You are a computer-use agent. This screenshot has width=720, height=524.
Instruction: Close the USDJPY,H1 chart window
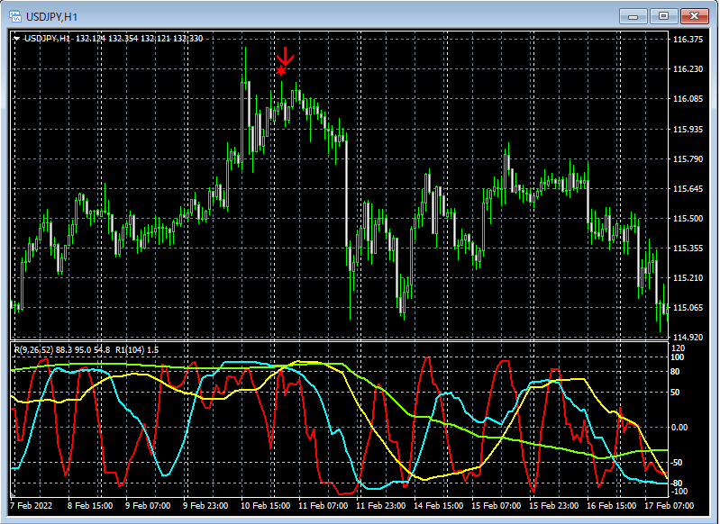click(x=694, y=16)
